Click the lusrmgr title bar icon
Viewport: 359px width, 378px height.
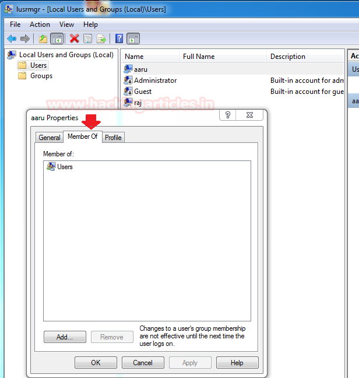click(9, 9)
